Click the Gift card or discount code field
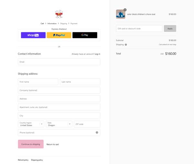Screen dimensions: 194x164 (x=139, y=28)
